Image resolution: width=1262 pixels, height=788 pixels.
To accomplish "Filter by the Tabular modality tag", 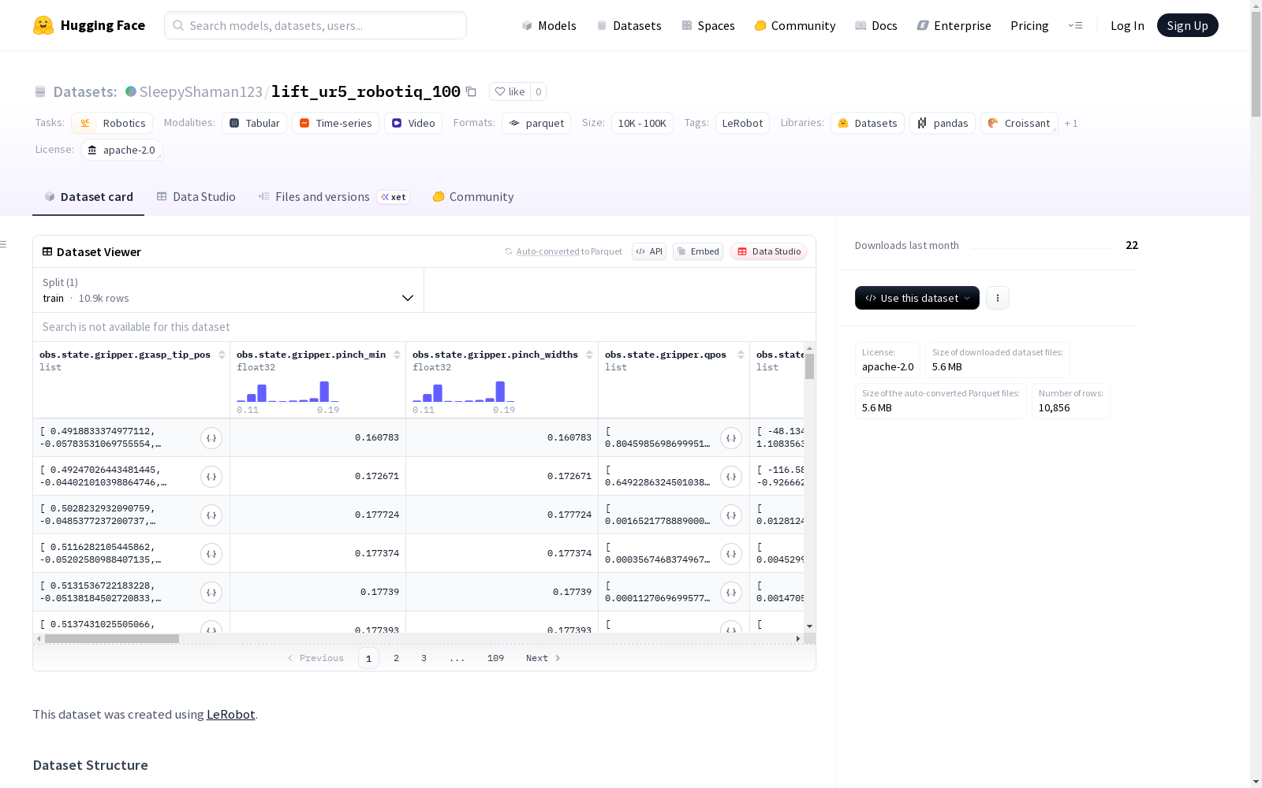I will (x=255, y=123).
